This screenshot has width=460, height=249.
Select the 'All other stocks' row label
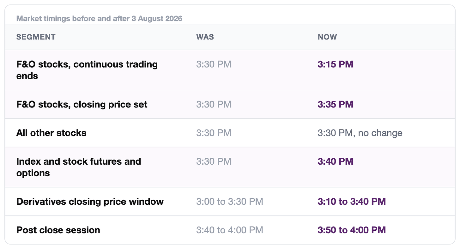click(51, 133)
